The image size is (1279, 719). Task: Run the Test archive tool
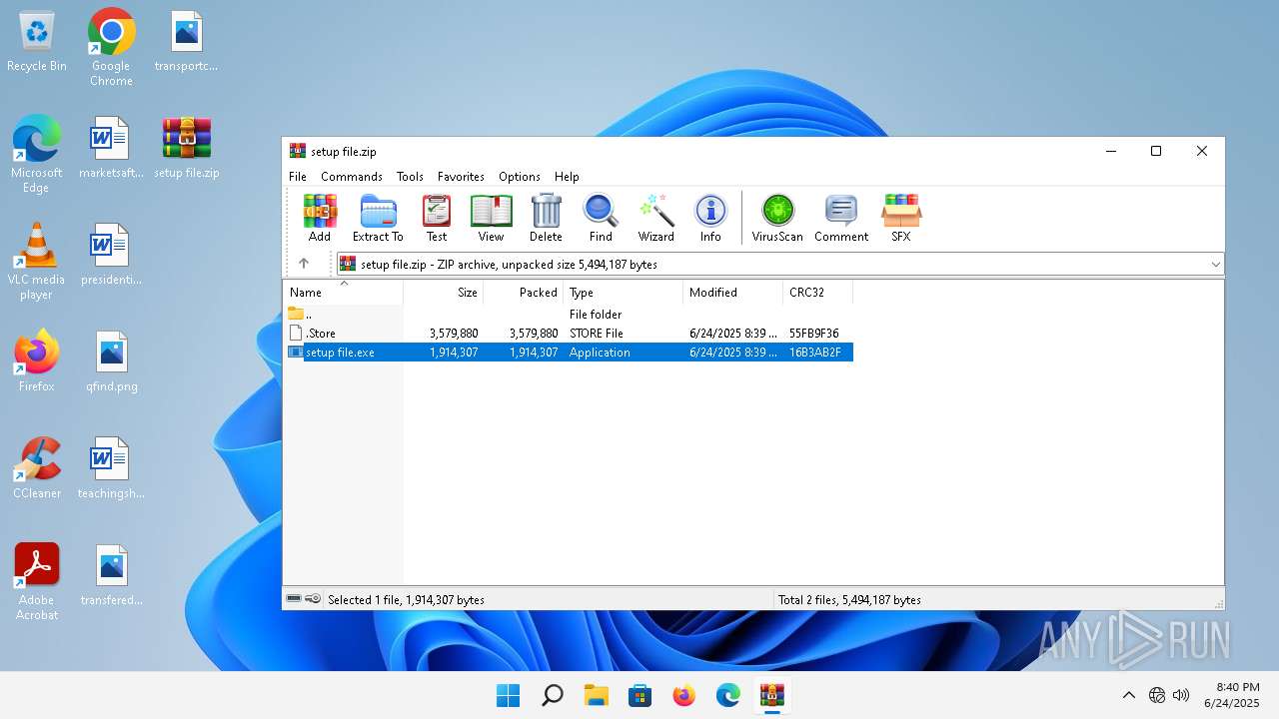coord(437,218)
